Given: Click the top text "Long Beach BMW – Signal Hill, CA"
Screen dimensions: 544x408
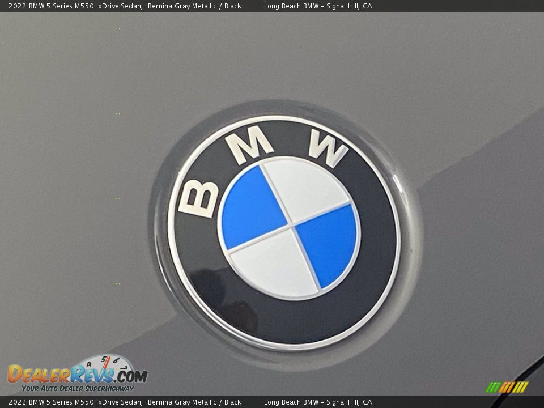Looking at the screenshot, I should click(x=318, y=6).
